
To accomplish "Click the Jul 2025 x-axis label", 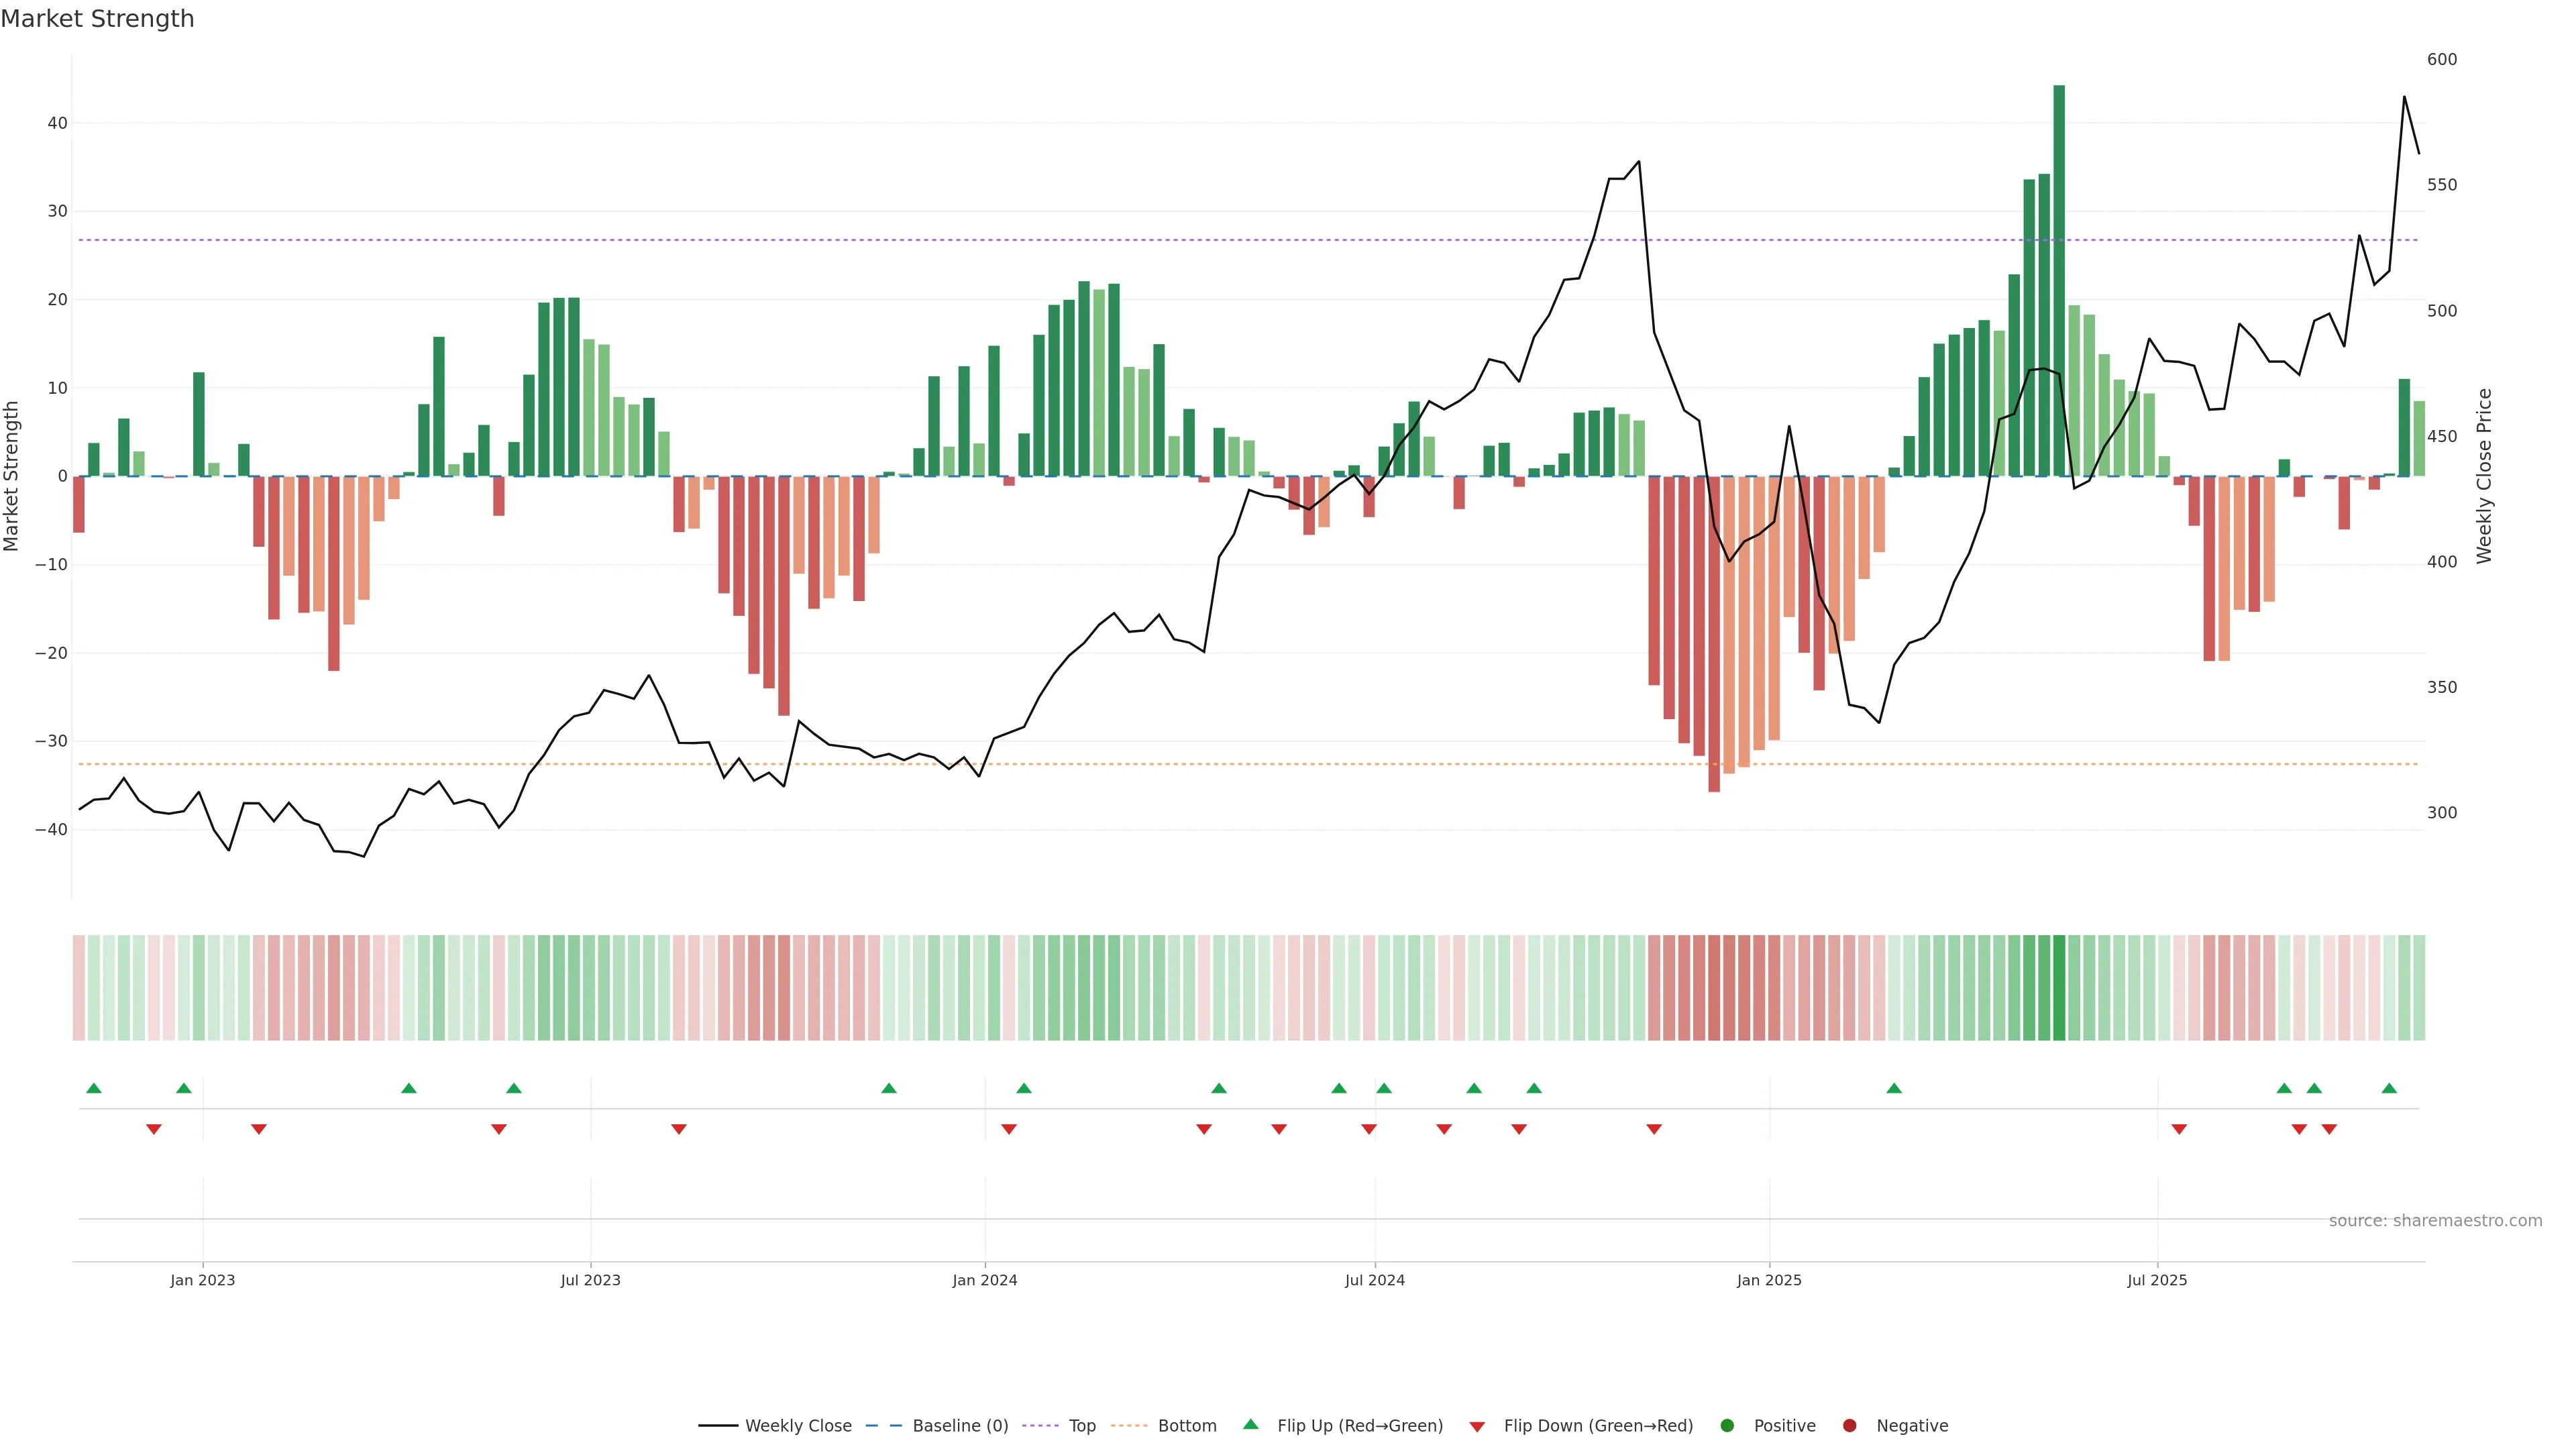I will click(x=2157, y=1280).
